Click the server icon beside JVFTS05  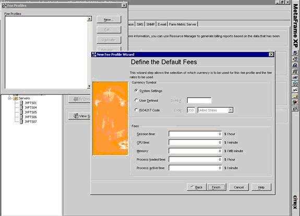[x=21, y=112]
